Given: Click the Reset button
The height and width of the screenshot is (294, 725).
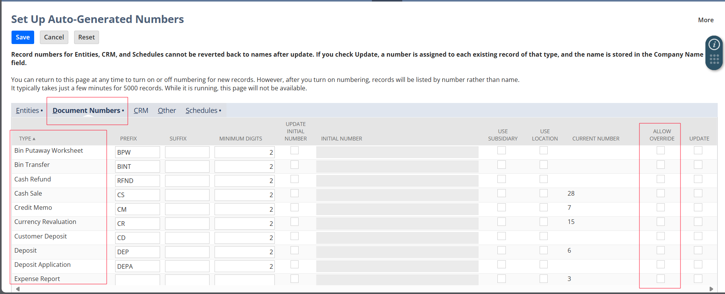Looking at the screenshot, I should (x=86, y=37).
